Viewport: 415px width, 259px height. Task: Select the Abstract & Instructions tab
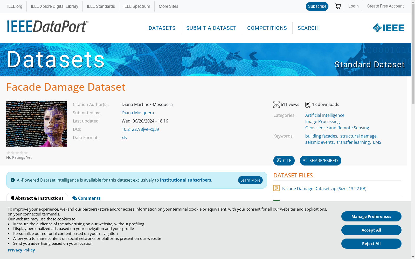[37, 198]
